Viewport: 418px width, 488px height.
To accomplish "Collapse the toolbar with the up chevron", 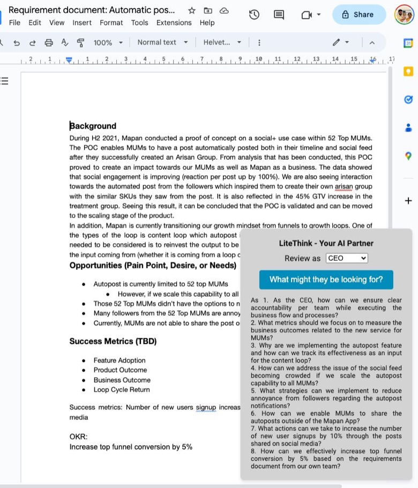I will 372,43.
